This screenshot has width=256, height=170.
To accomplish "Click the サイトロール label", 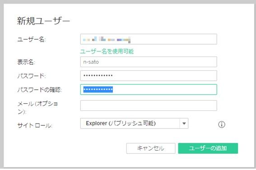I will coord(35,125).
